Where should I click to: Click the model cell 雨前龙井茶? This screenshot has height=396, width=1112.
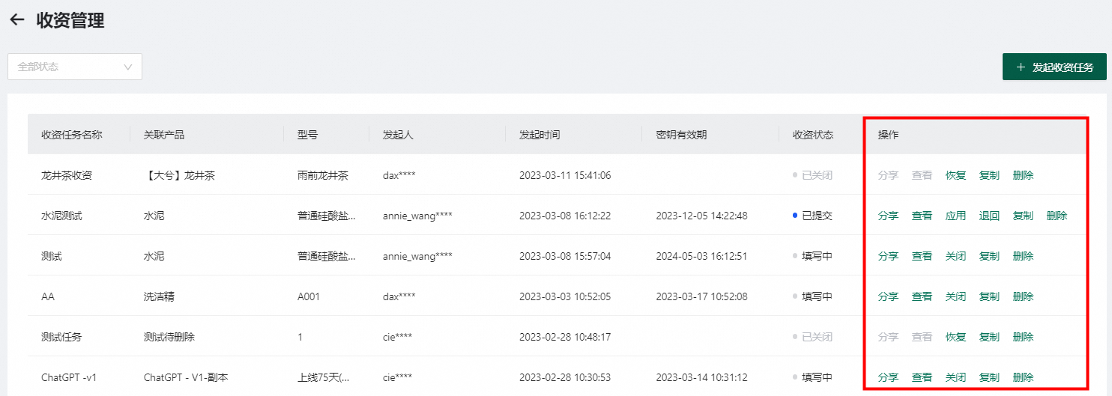click(x=323, y=175)
